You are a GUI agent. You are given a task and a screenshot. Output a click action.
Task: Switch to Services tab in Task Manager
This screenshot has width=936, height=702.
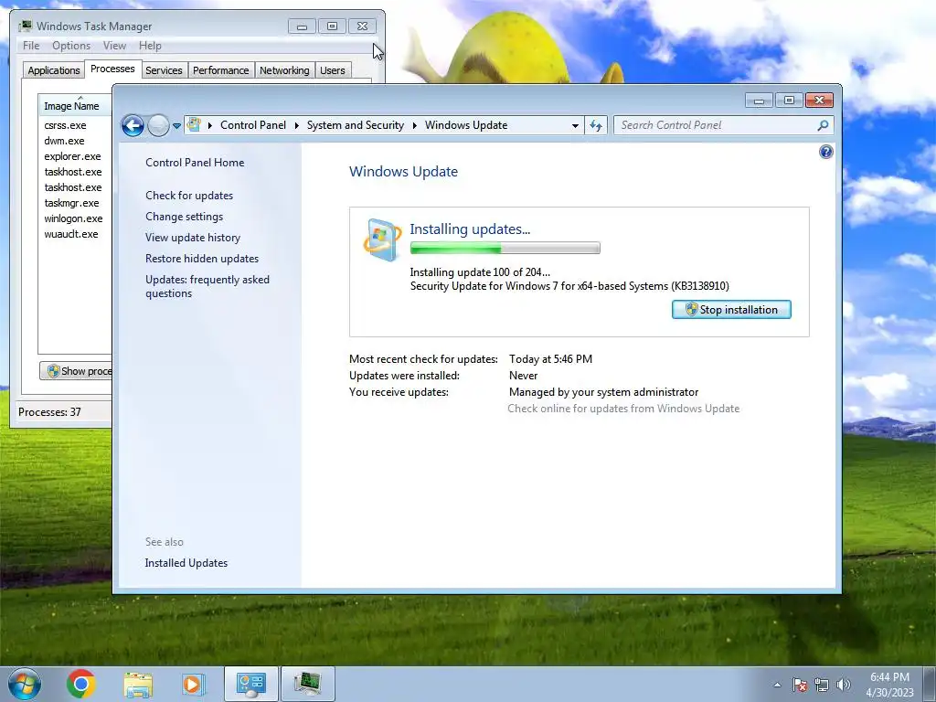pos(164,70)
